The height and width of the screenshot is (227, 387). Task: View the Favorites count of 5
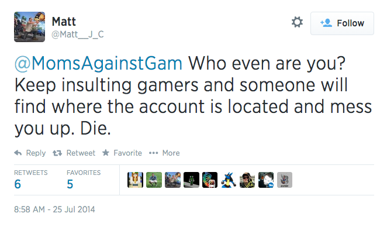(x=70, y=184)
